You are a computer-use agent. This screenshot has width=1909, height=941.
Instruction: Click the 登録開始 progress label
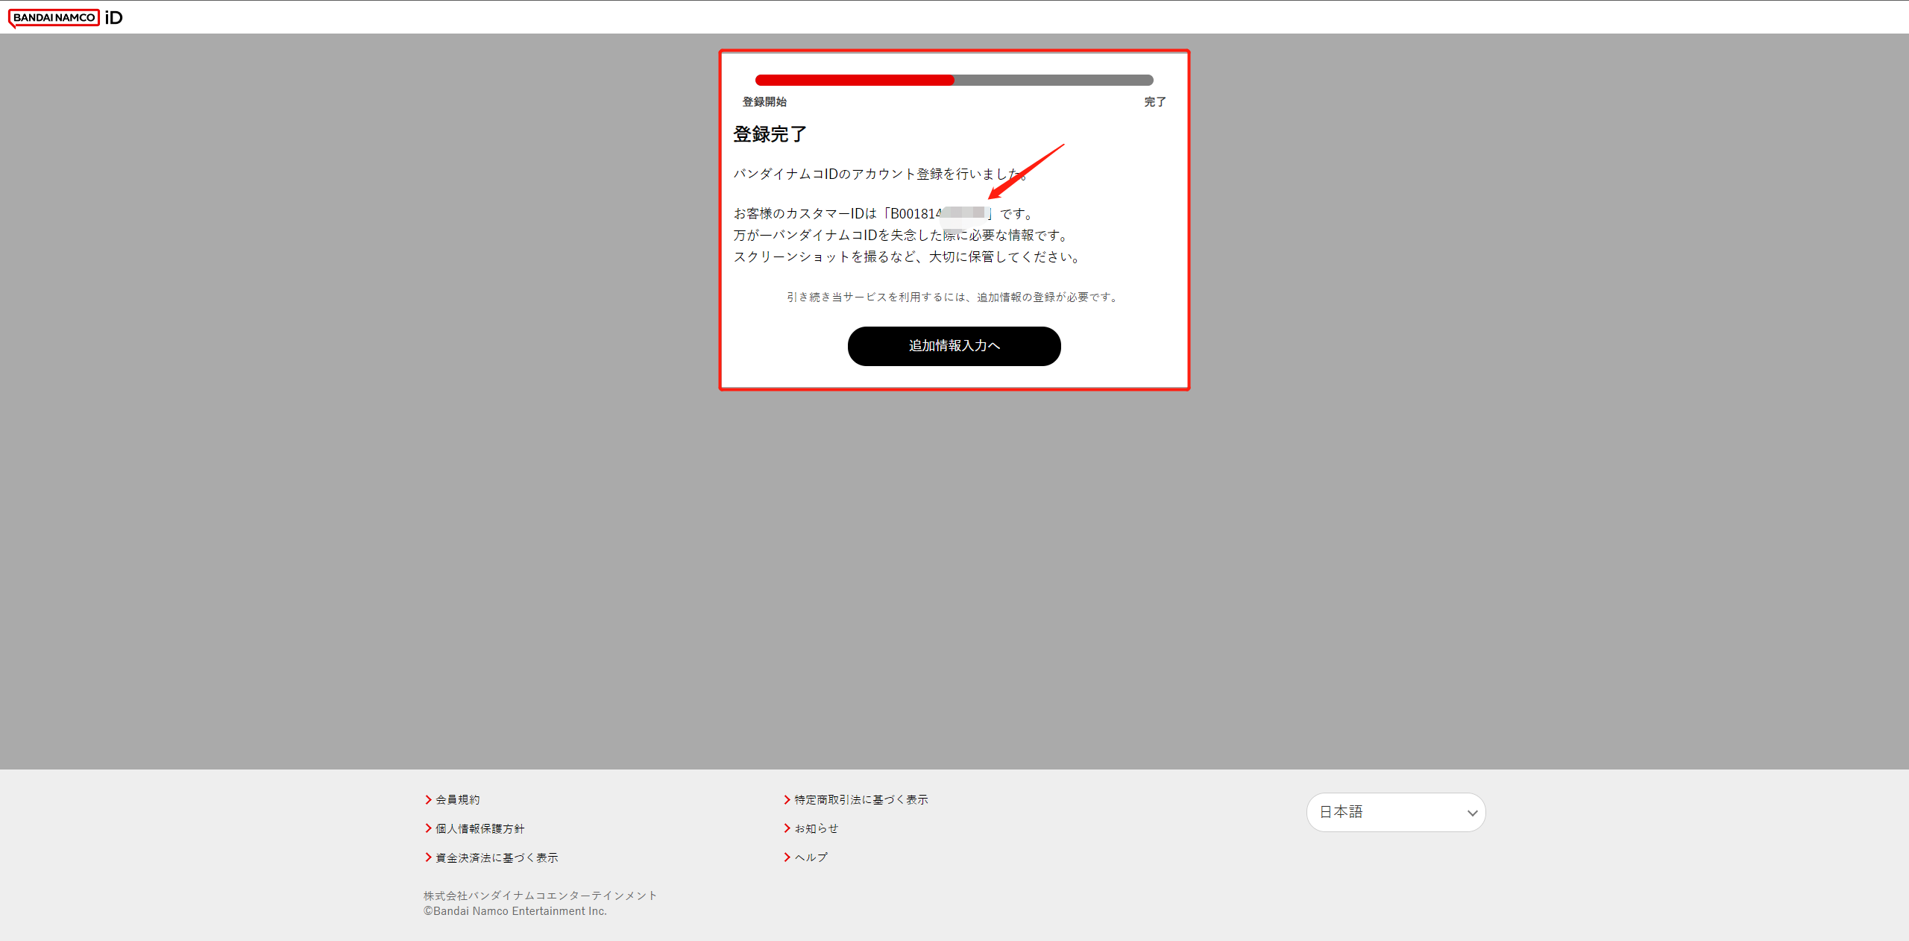(764, 101)
